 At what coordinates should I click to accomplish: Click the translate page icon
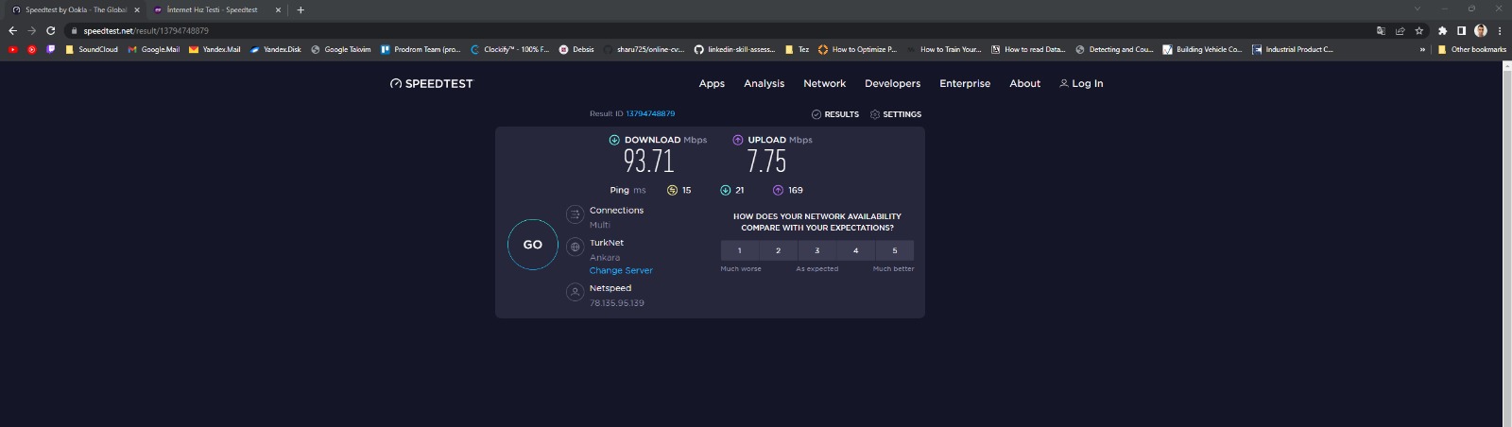1381,30
